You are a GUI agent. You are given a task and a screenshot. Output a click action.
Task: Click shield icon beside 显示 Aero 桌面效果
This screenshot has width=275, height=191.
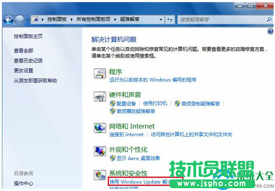coord(112,158)
